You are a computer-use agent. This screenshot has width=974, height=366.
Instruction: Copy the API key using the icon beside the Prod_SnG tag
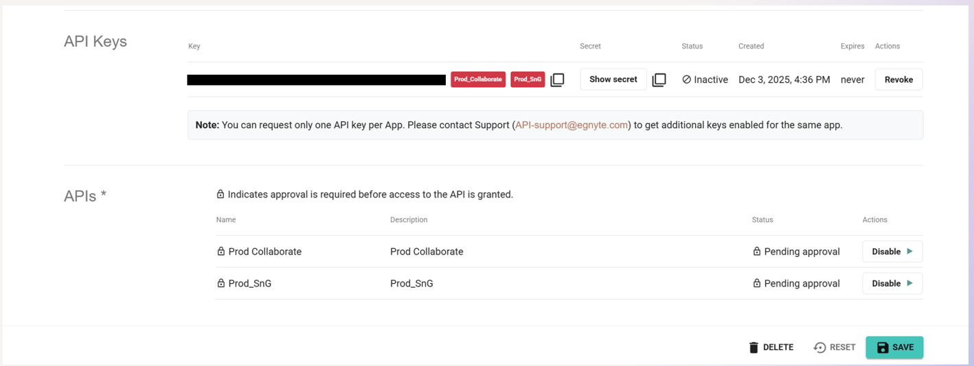558,80
